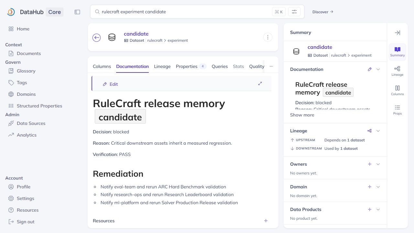This screenshot has height=233, width=414.
Task: Click rulecraft breadcrumb in main header
Action: [x=155, y=40]
